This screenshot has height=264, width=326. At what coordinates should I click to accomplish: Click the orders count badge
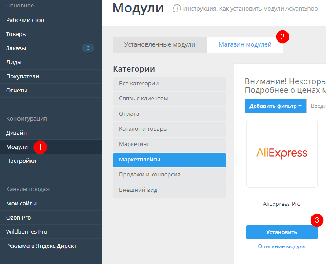(88, 48)
